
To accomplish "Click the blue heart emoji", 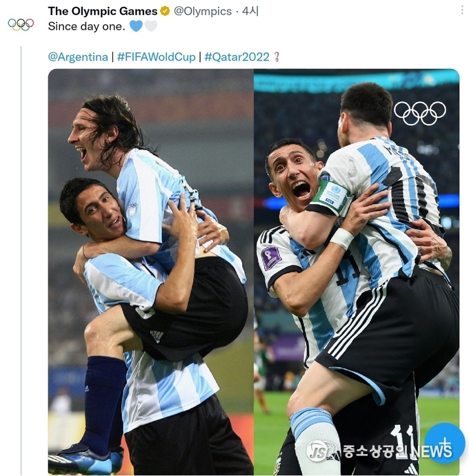I will pos(136,26).
